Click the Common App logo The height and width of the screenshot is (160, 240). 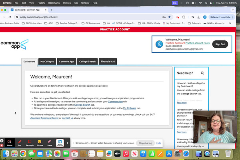14,44
